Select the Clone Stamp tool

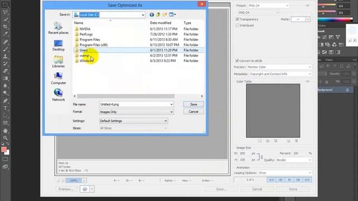click(5, 56)
